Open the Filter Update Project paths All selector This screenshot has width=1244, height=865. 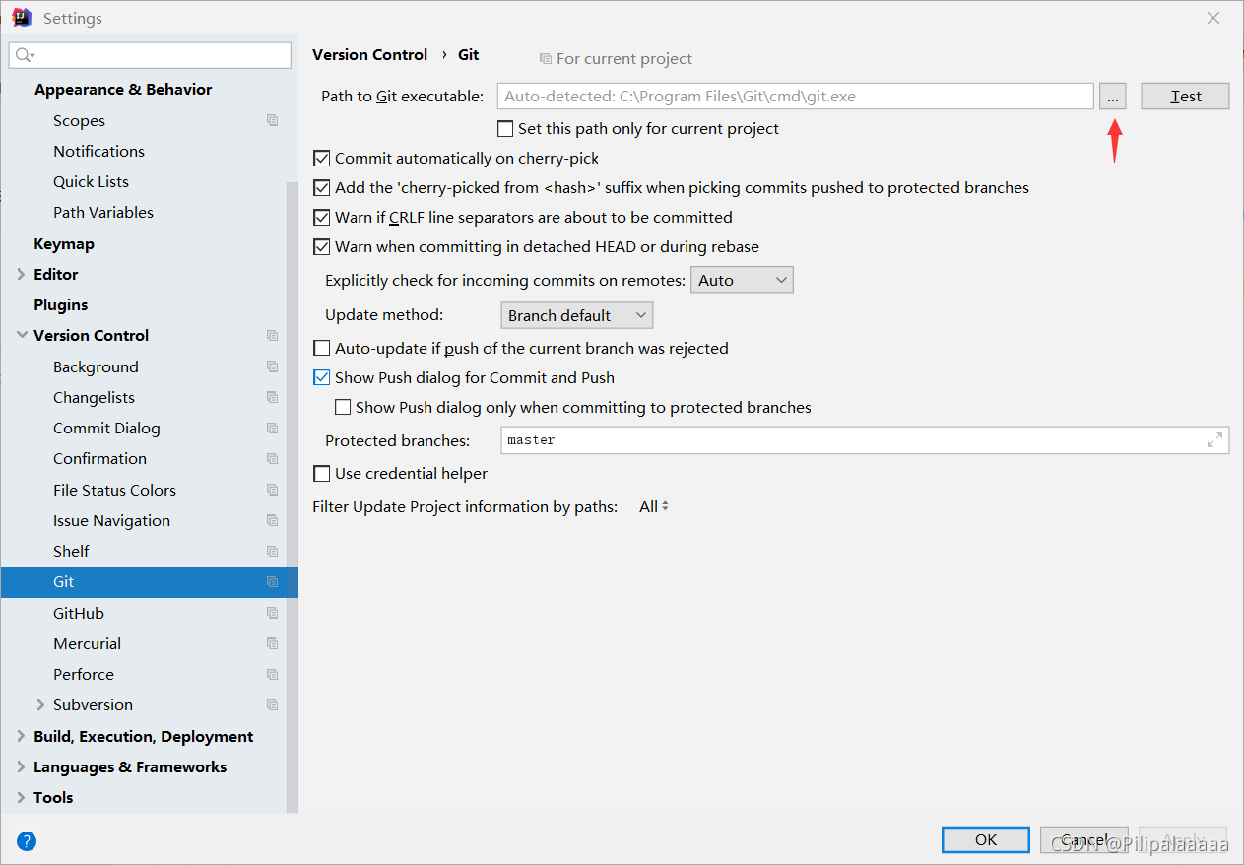(654, 506)
